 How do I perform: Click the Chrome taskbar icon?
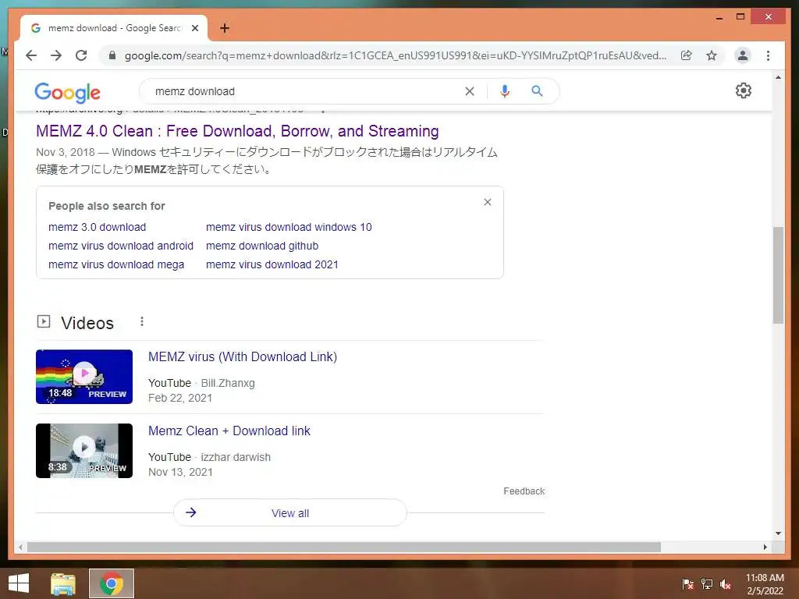(112, 583)
